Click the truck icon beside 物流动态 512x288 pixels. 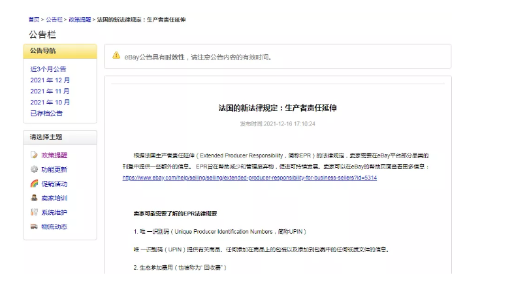pyautogui.click(x=34, y=227)
